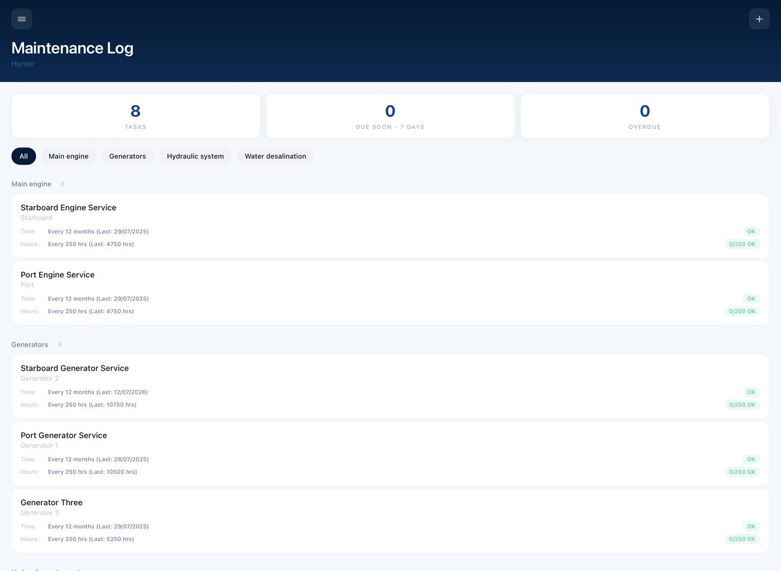Open Port Engine Service task
This screenshot has height=571, width=781.
click(390, 293)
